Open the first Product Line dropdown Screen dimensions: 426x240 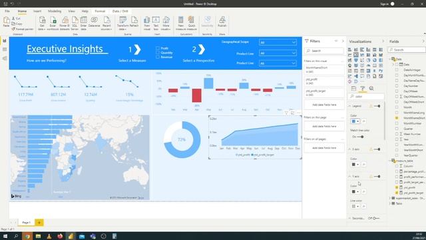pos(278,53)
